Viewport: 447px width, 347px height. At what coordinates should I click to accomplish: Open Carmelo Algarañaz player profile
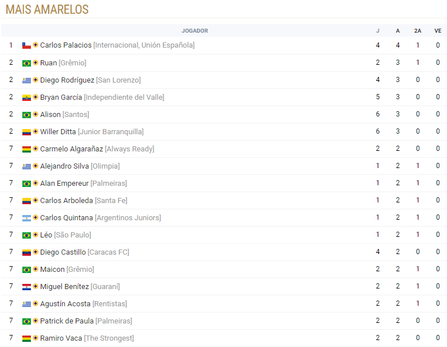click(x=72, y=149)
